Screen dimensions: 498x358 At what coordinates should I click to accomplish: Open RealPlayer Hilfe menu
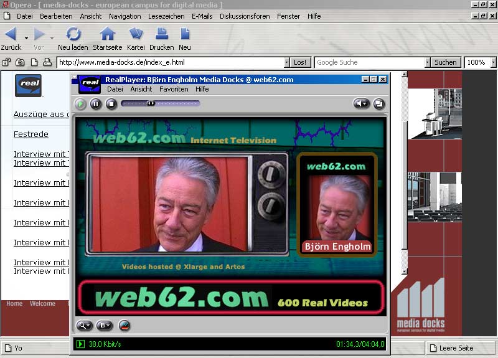click(x=202, y=89)
